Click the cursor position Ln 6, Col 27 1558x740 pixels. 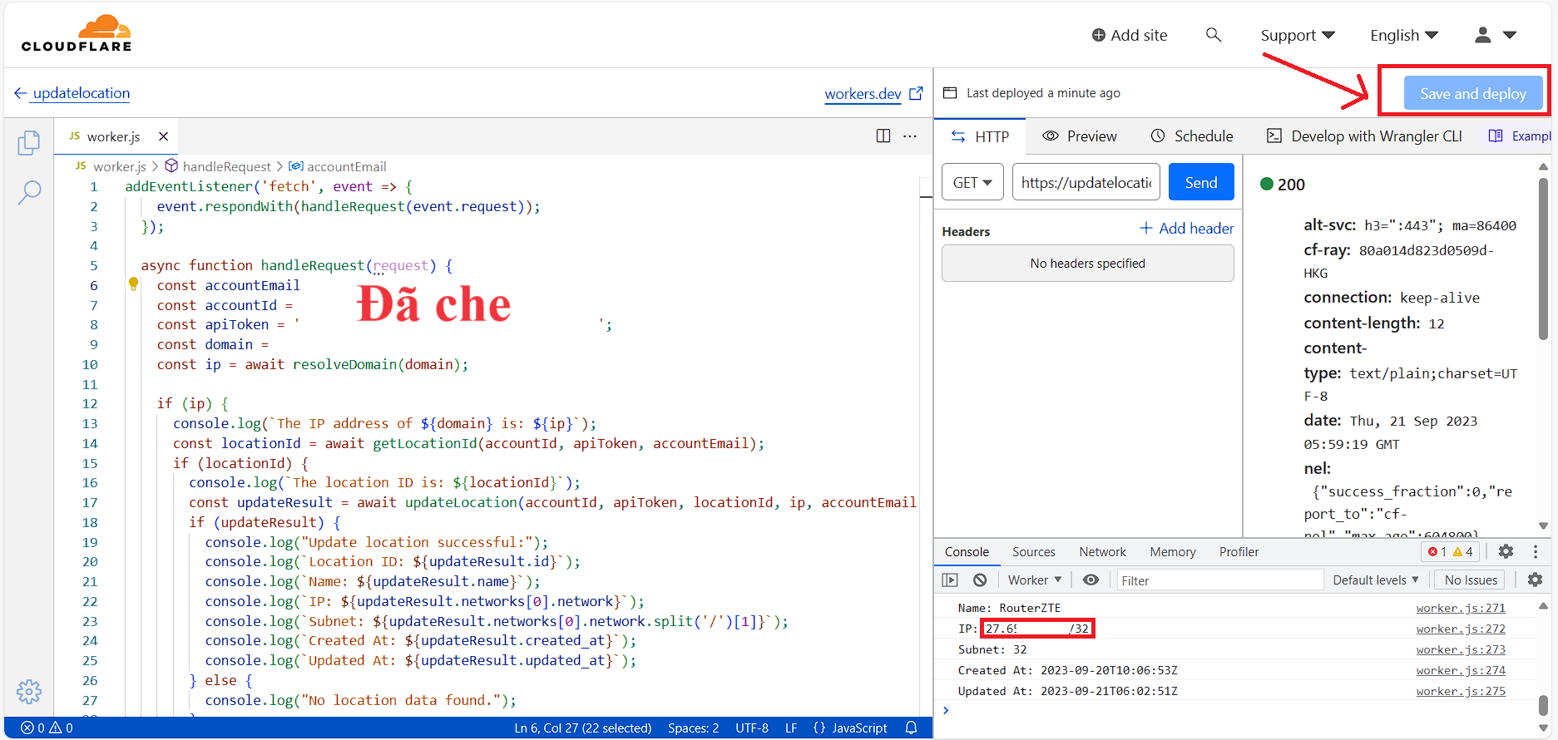582,728
